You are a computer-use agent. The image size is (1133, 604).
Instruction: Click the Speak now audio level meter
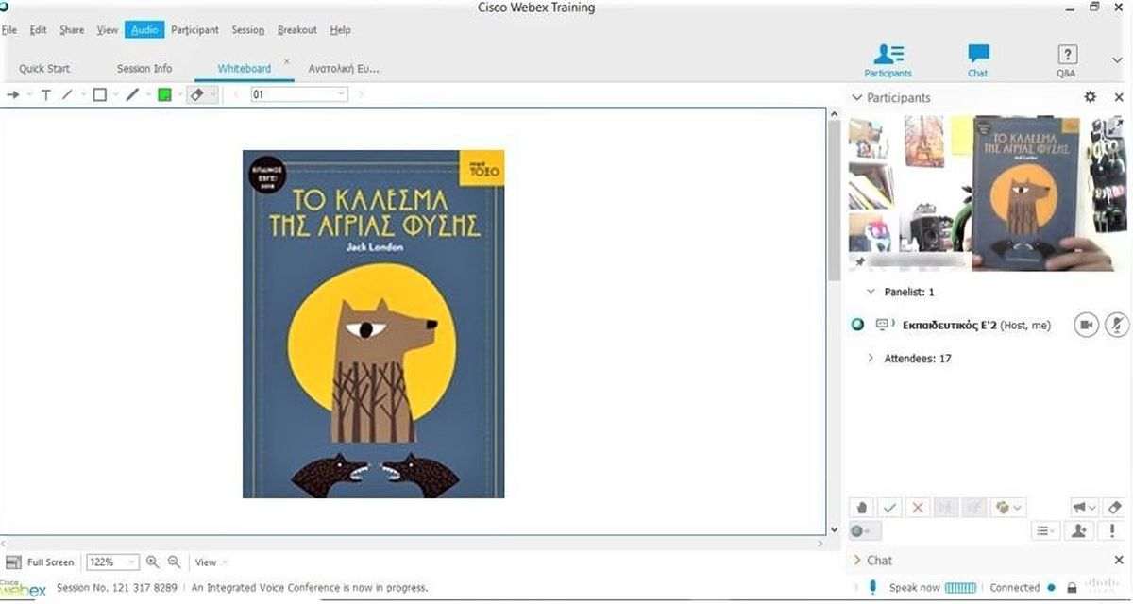pos(961,587)
